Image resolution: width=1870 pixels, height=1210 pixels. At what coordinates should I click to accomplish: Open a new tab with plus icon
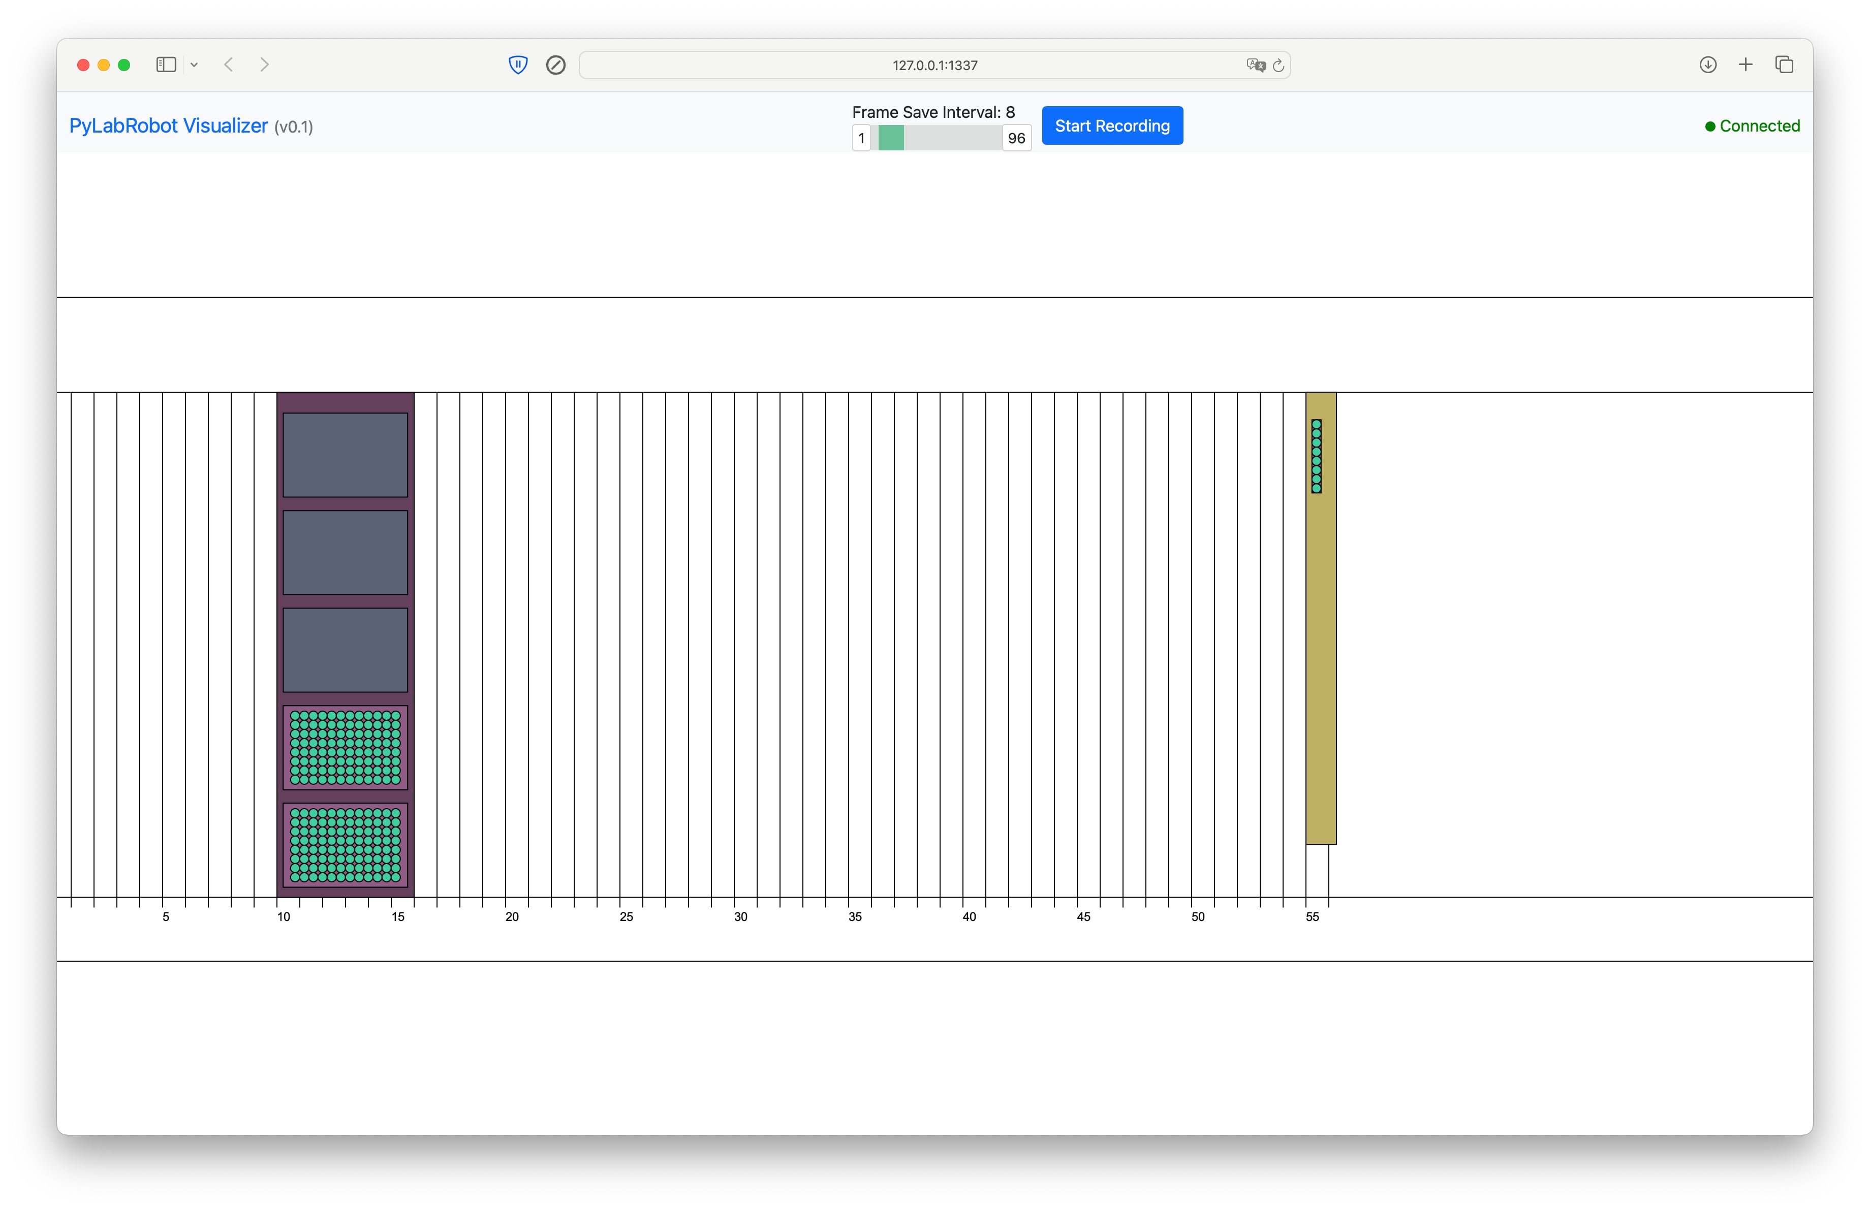(1745, 65)
